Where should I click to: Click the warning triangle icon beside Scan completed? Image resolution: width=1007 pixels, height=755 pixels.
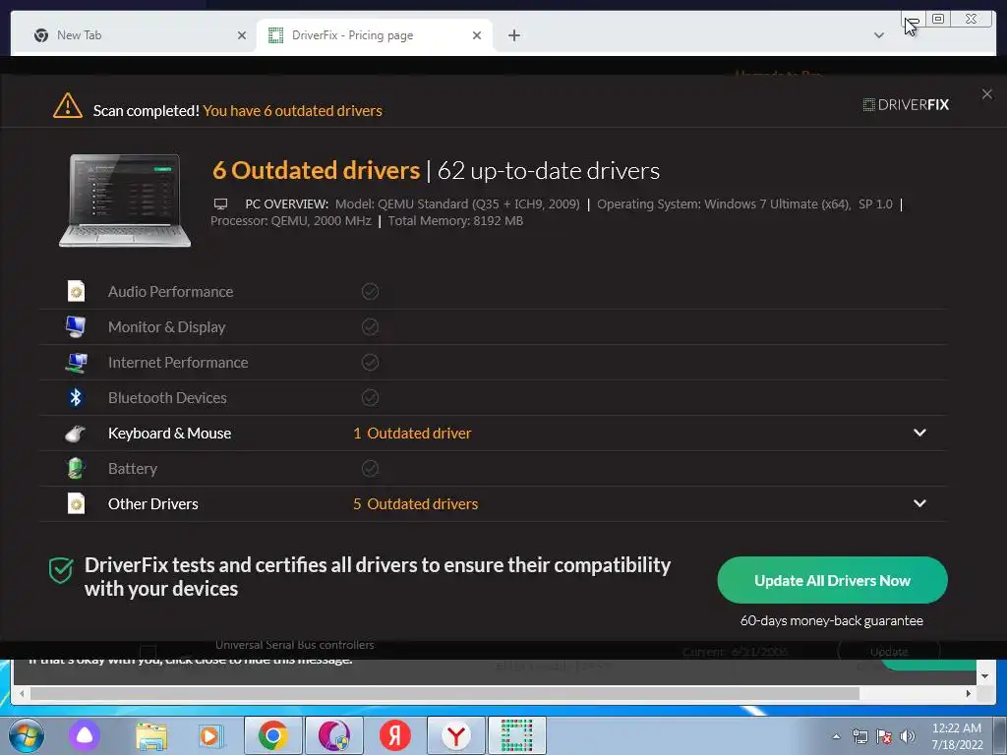pos(68,106)
